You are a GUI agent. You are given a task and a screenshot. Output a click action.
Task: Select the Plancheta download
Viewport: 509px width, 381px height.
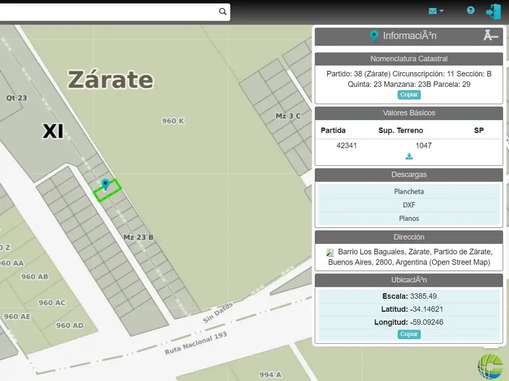tap(409, 191)
